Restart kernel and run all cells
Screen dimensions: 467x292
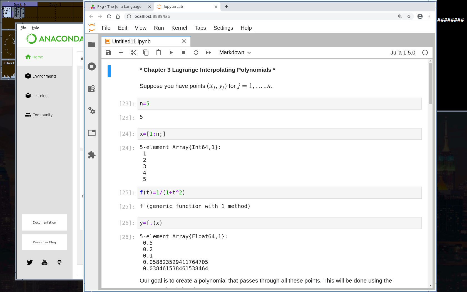tap(208, 53)
